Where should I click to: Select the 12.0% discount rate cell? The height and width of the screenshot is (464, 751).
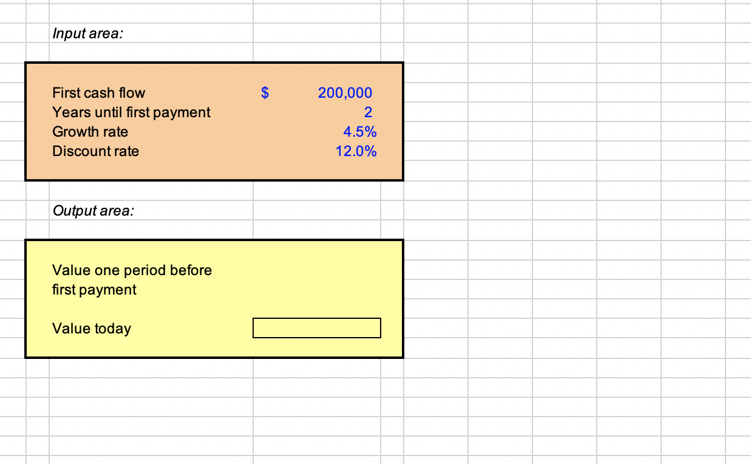(356, 151)
